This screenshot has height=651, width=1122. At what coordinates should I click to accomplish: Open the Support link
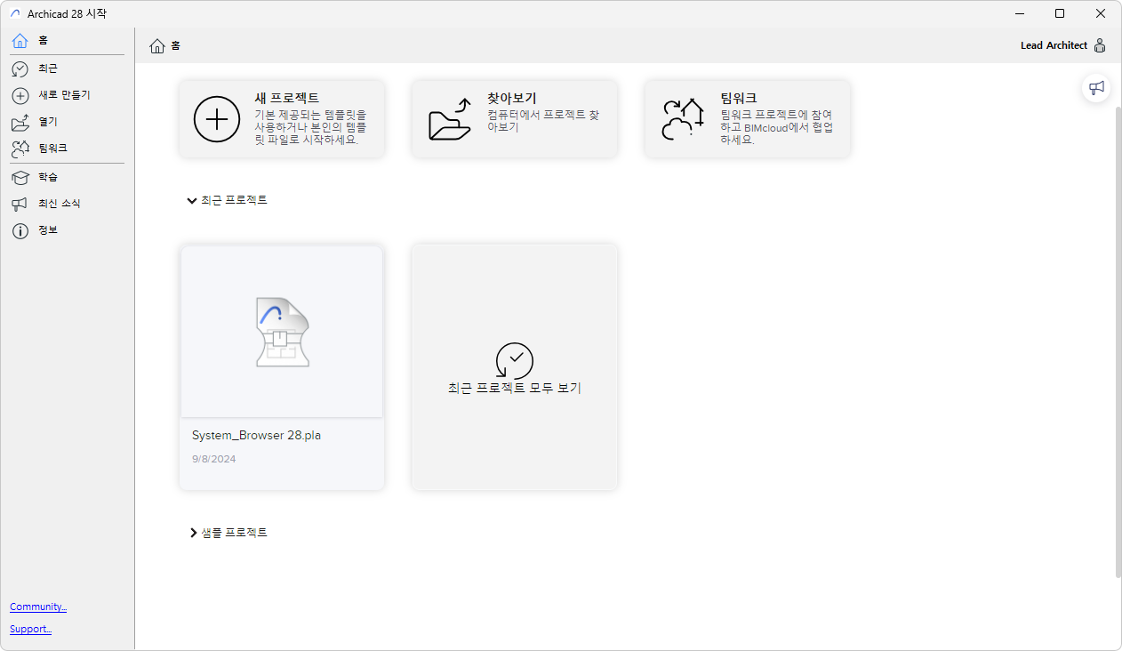point(30,629)
